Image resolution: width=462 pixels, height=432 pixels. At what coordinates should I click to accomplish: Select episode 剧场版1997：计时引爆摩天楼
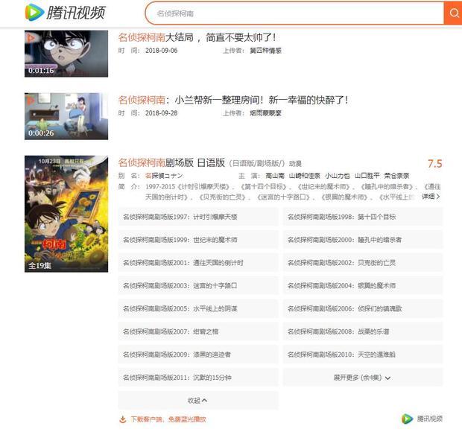point(198,217)
